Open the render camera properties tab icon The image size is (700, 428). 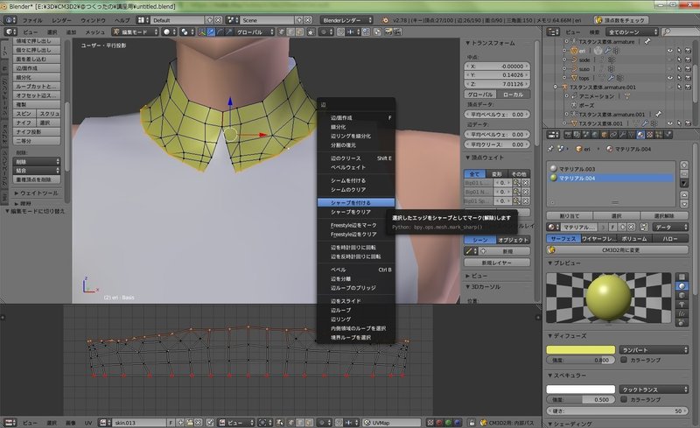tap(568, 135)
